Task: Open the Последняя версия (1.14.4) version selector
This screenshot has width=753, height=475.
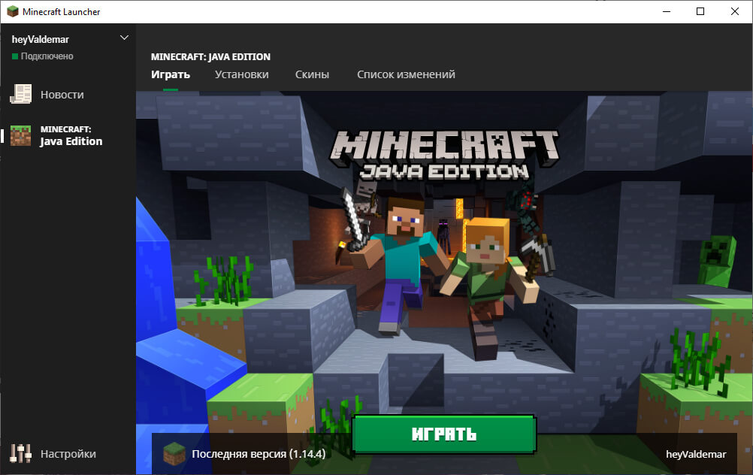Action: click(259, 454)
